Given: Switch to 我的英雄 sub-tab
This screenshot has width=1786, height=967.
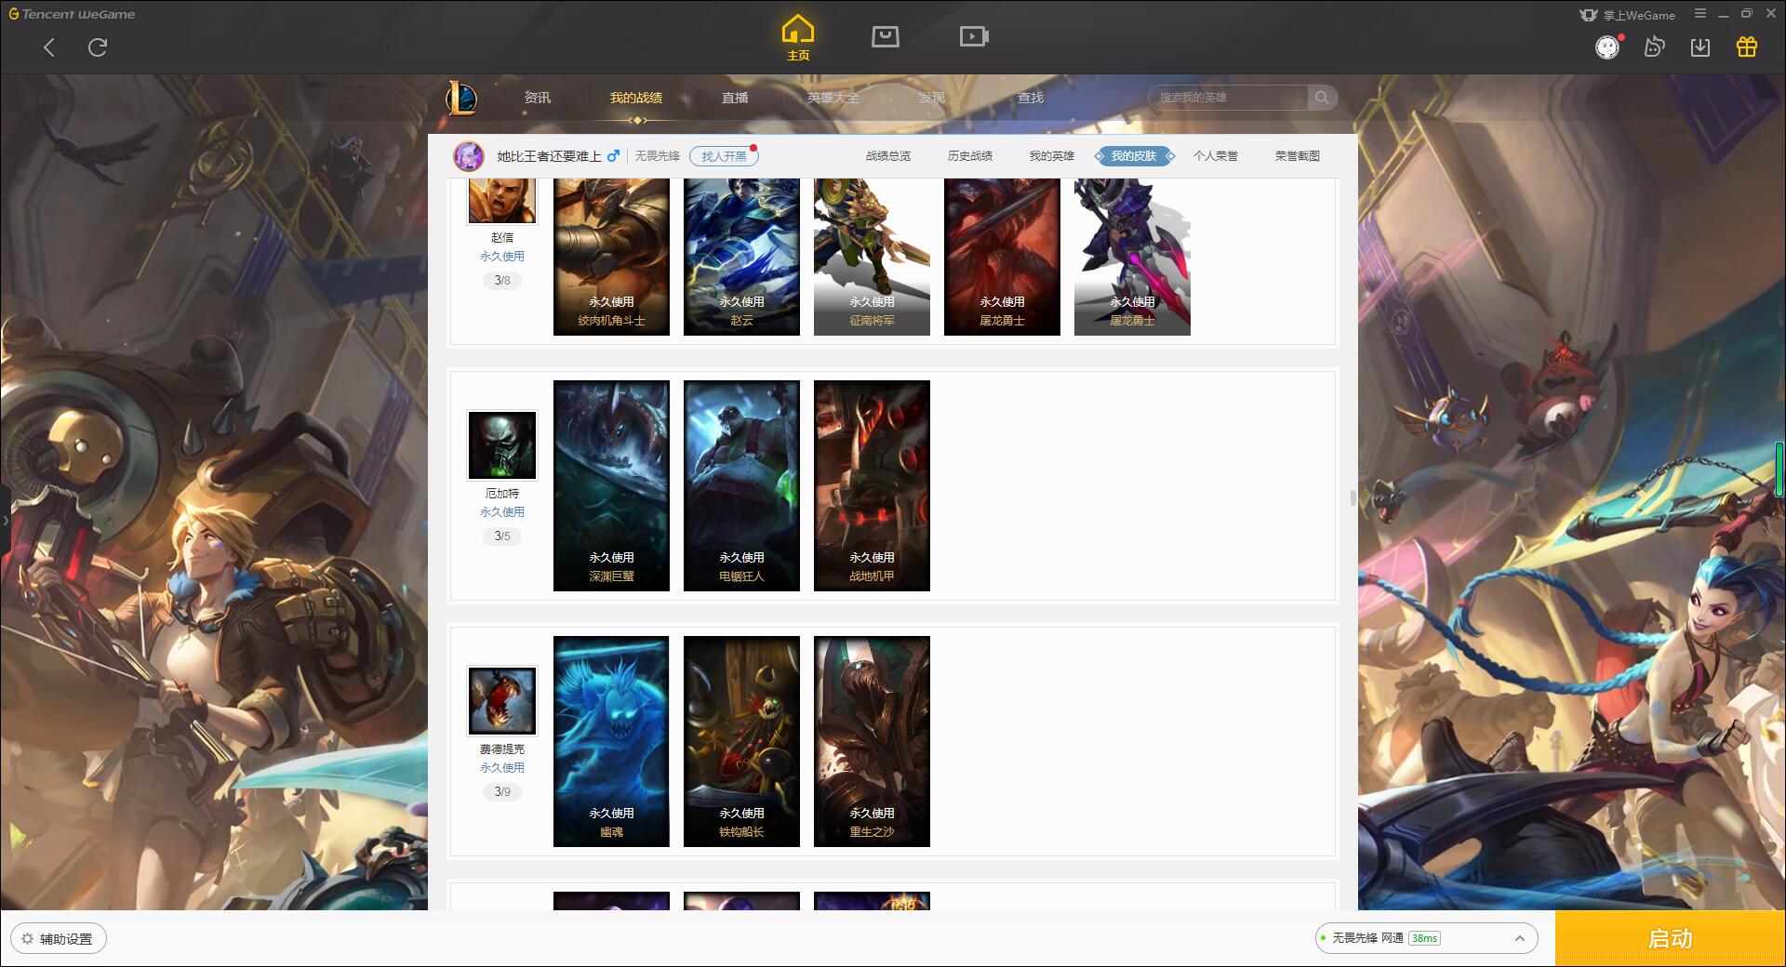Looking at the screenshot, I should coord(1052,156).
